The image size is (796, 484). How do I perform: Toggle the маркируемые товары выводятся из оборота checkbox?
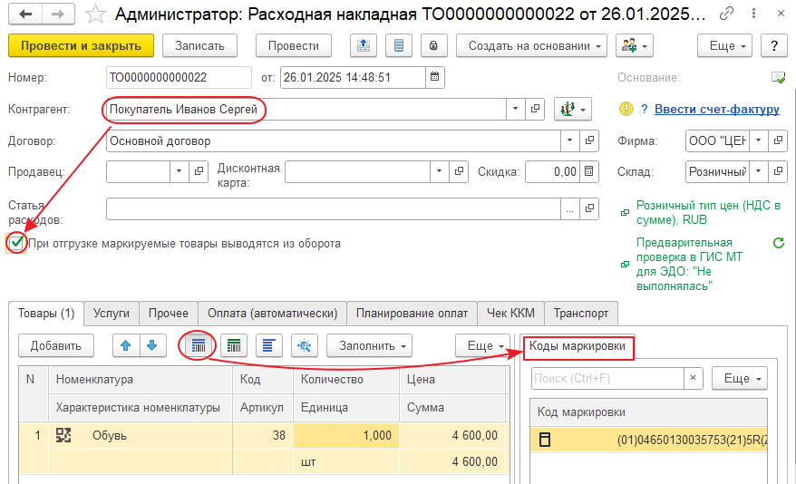(x=16, y=243)
